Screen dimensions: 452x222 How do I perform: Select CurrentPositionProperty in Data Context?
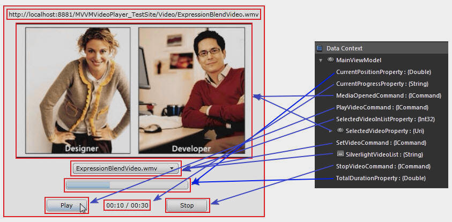pyautogui.click(x=383, y=72)
